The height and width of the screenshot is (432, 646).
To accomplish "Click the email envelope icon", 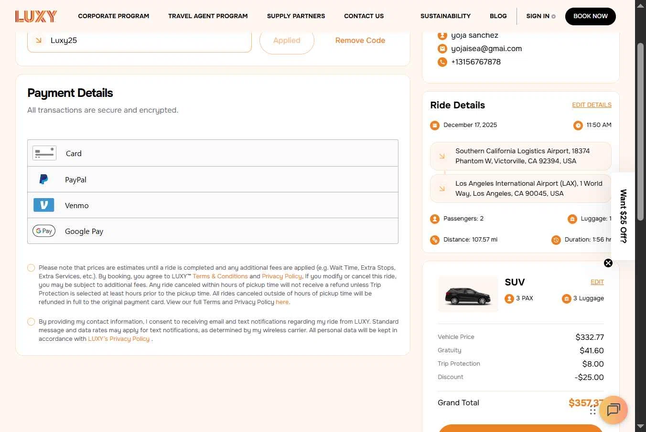I will tap(442, 49).
